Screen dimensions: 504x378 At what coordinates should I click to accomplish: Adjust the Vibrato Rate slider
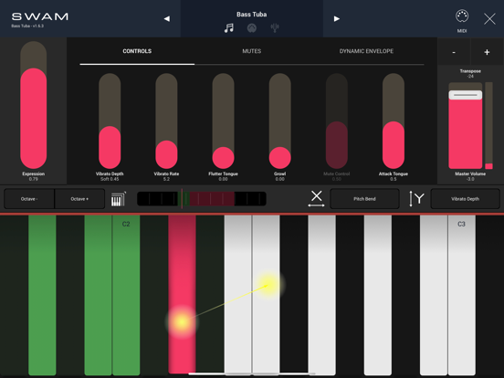click(166, 121)
